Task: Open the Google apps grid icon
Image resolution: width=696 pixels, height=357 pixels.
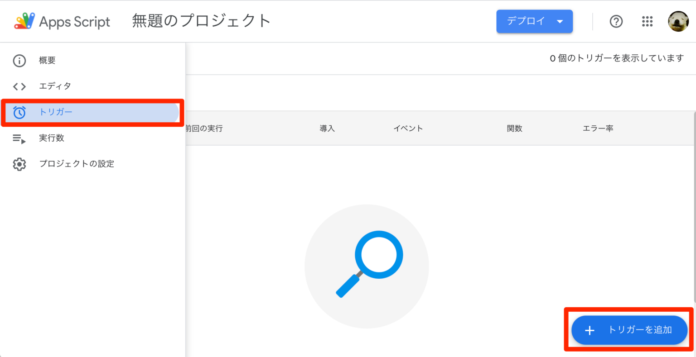Action: 647,21
